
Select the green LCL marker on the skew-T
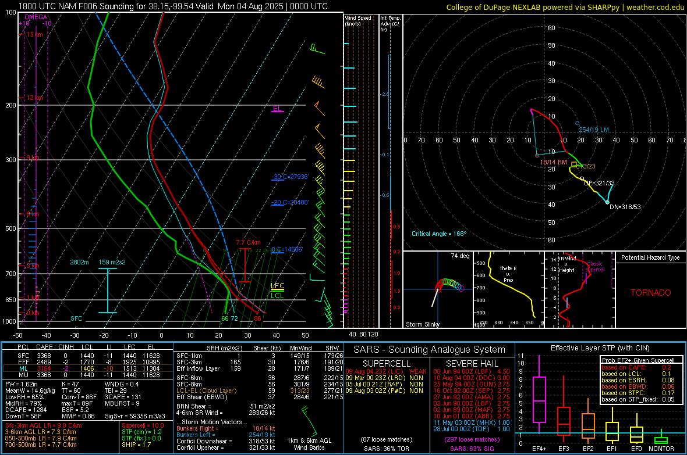pyautogui.click(x=277, y=296)
